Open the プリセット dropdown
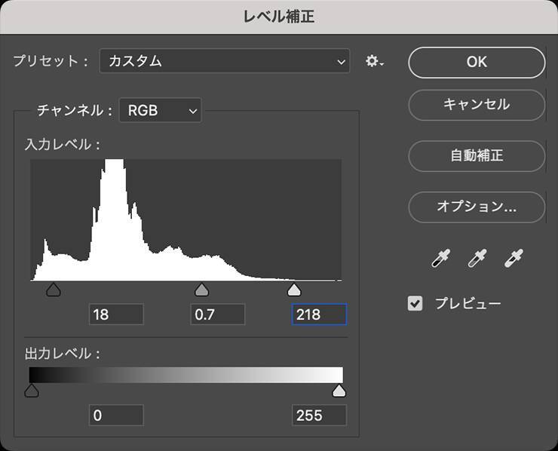The height and width of the screenshot is (451, 558). [x=225, y=62]
